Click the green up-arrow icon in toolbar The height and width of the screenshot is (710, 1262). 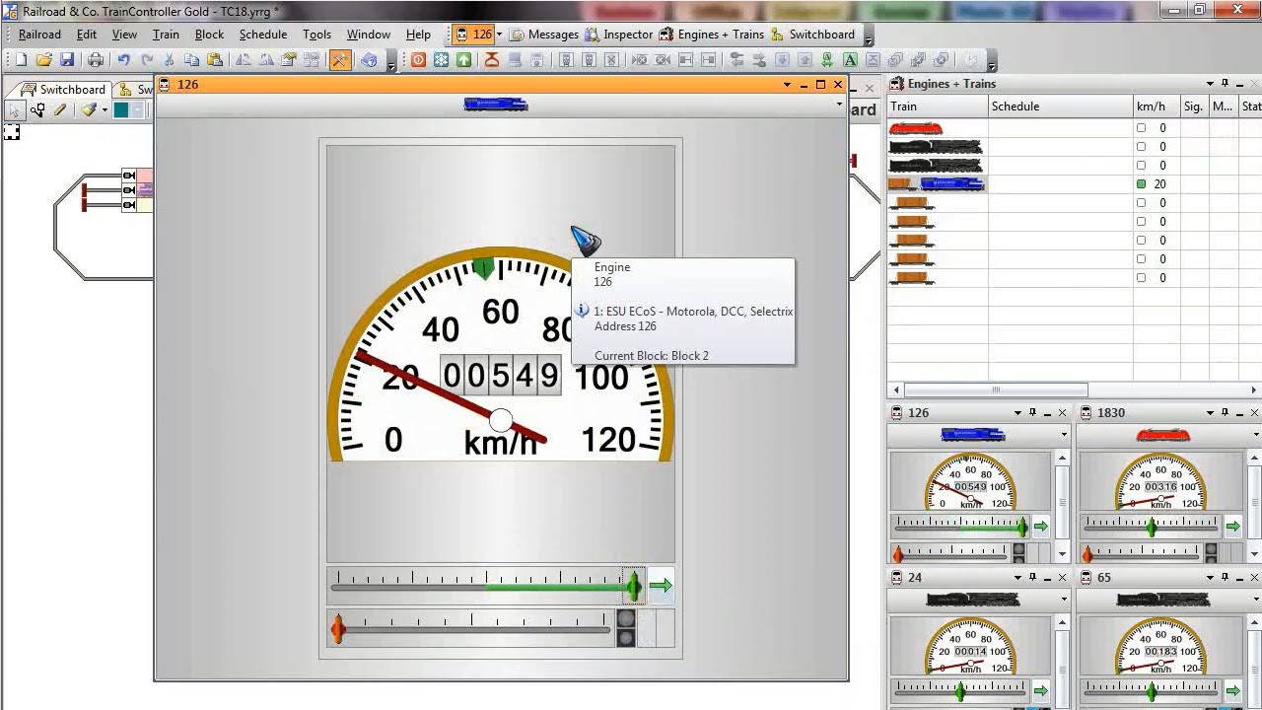(x=463, y=60)
